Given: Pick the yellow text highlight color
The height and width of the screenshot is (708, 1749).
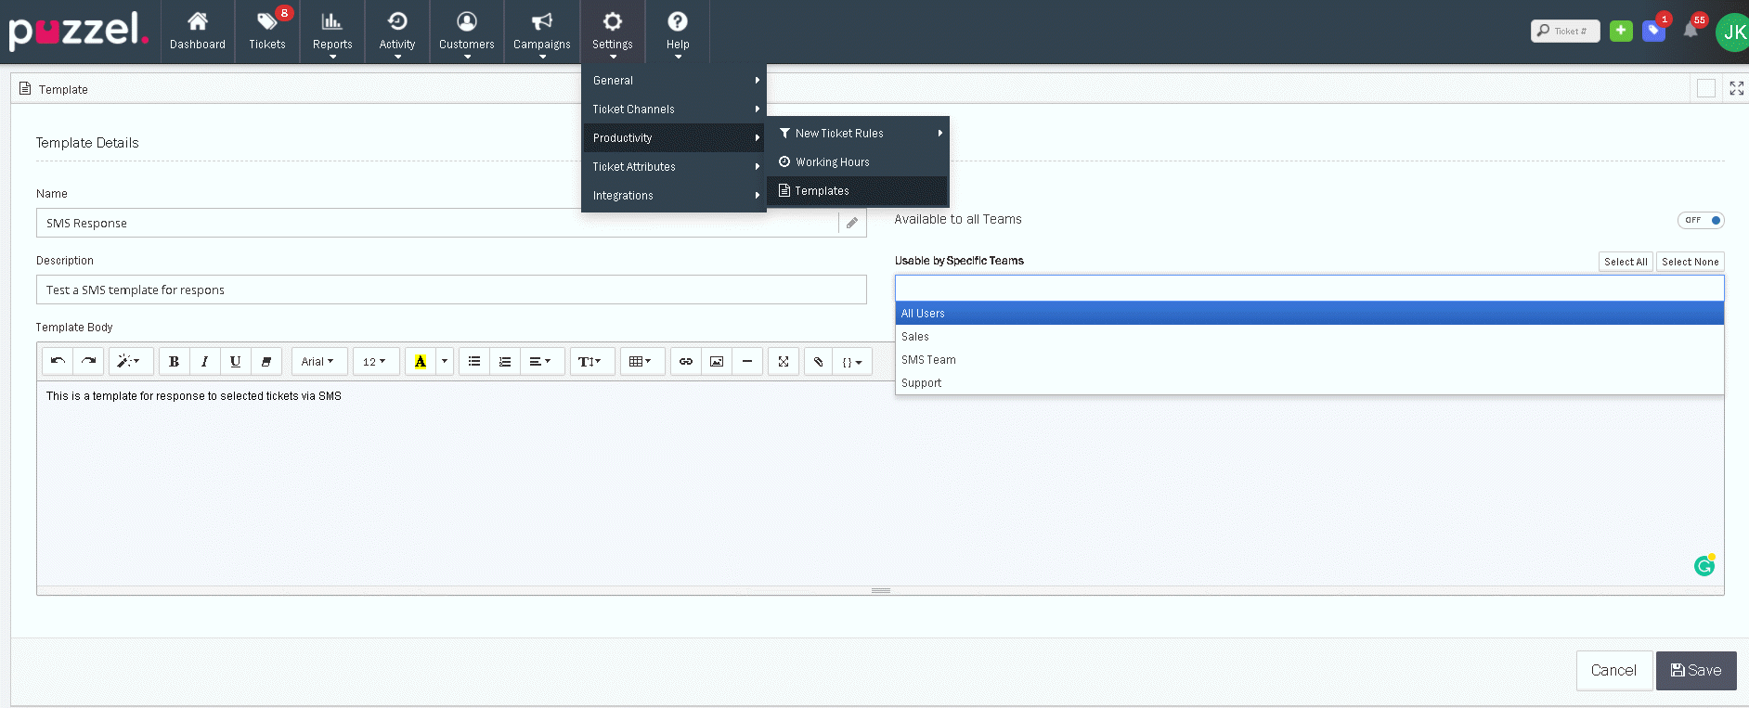Looking at the screenshot, I should click(x=421, y=362).
